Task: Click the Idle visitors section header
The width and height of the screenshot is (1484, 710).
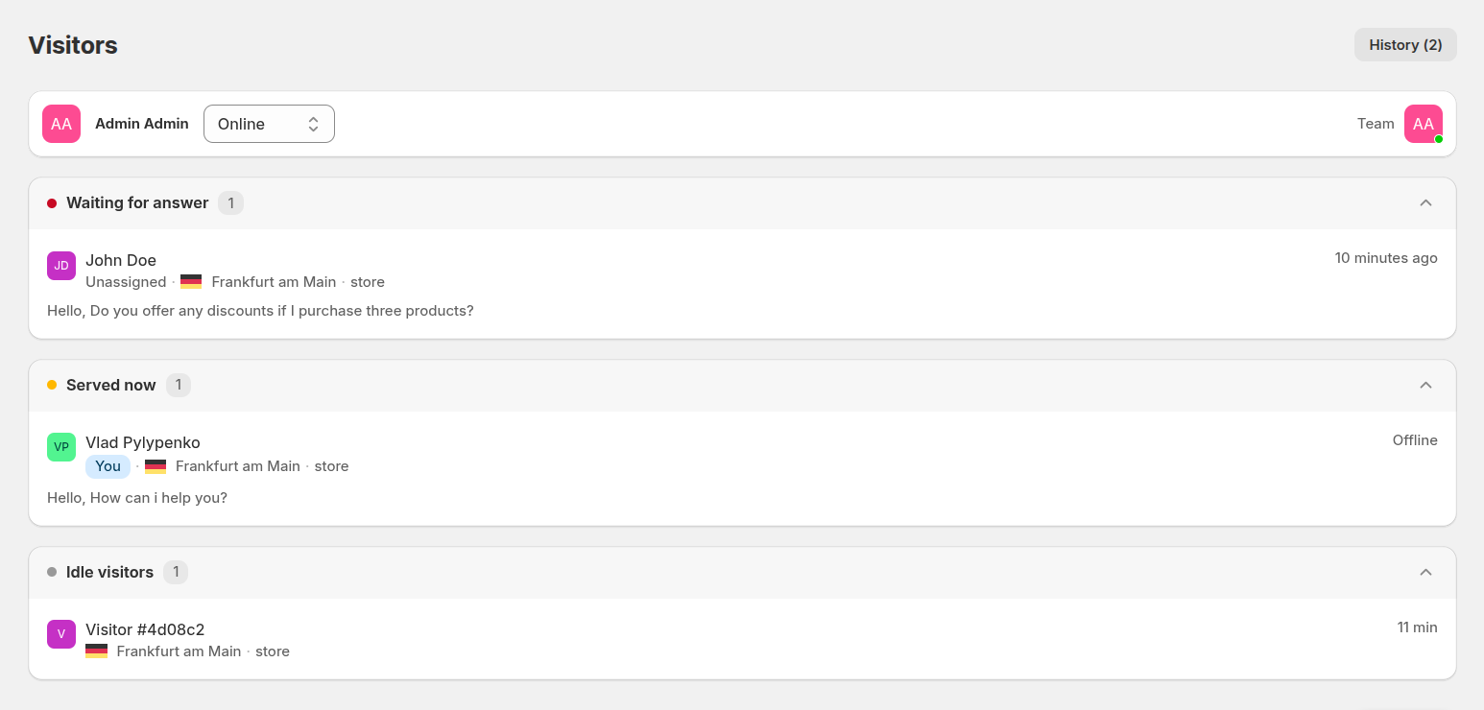Action: point(109,572)
